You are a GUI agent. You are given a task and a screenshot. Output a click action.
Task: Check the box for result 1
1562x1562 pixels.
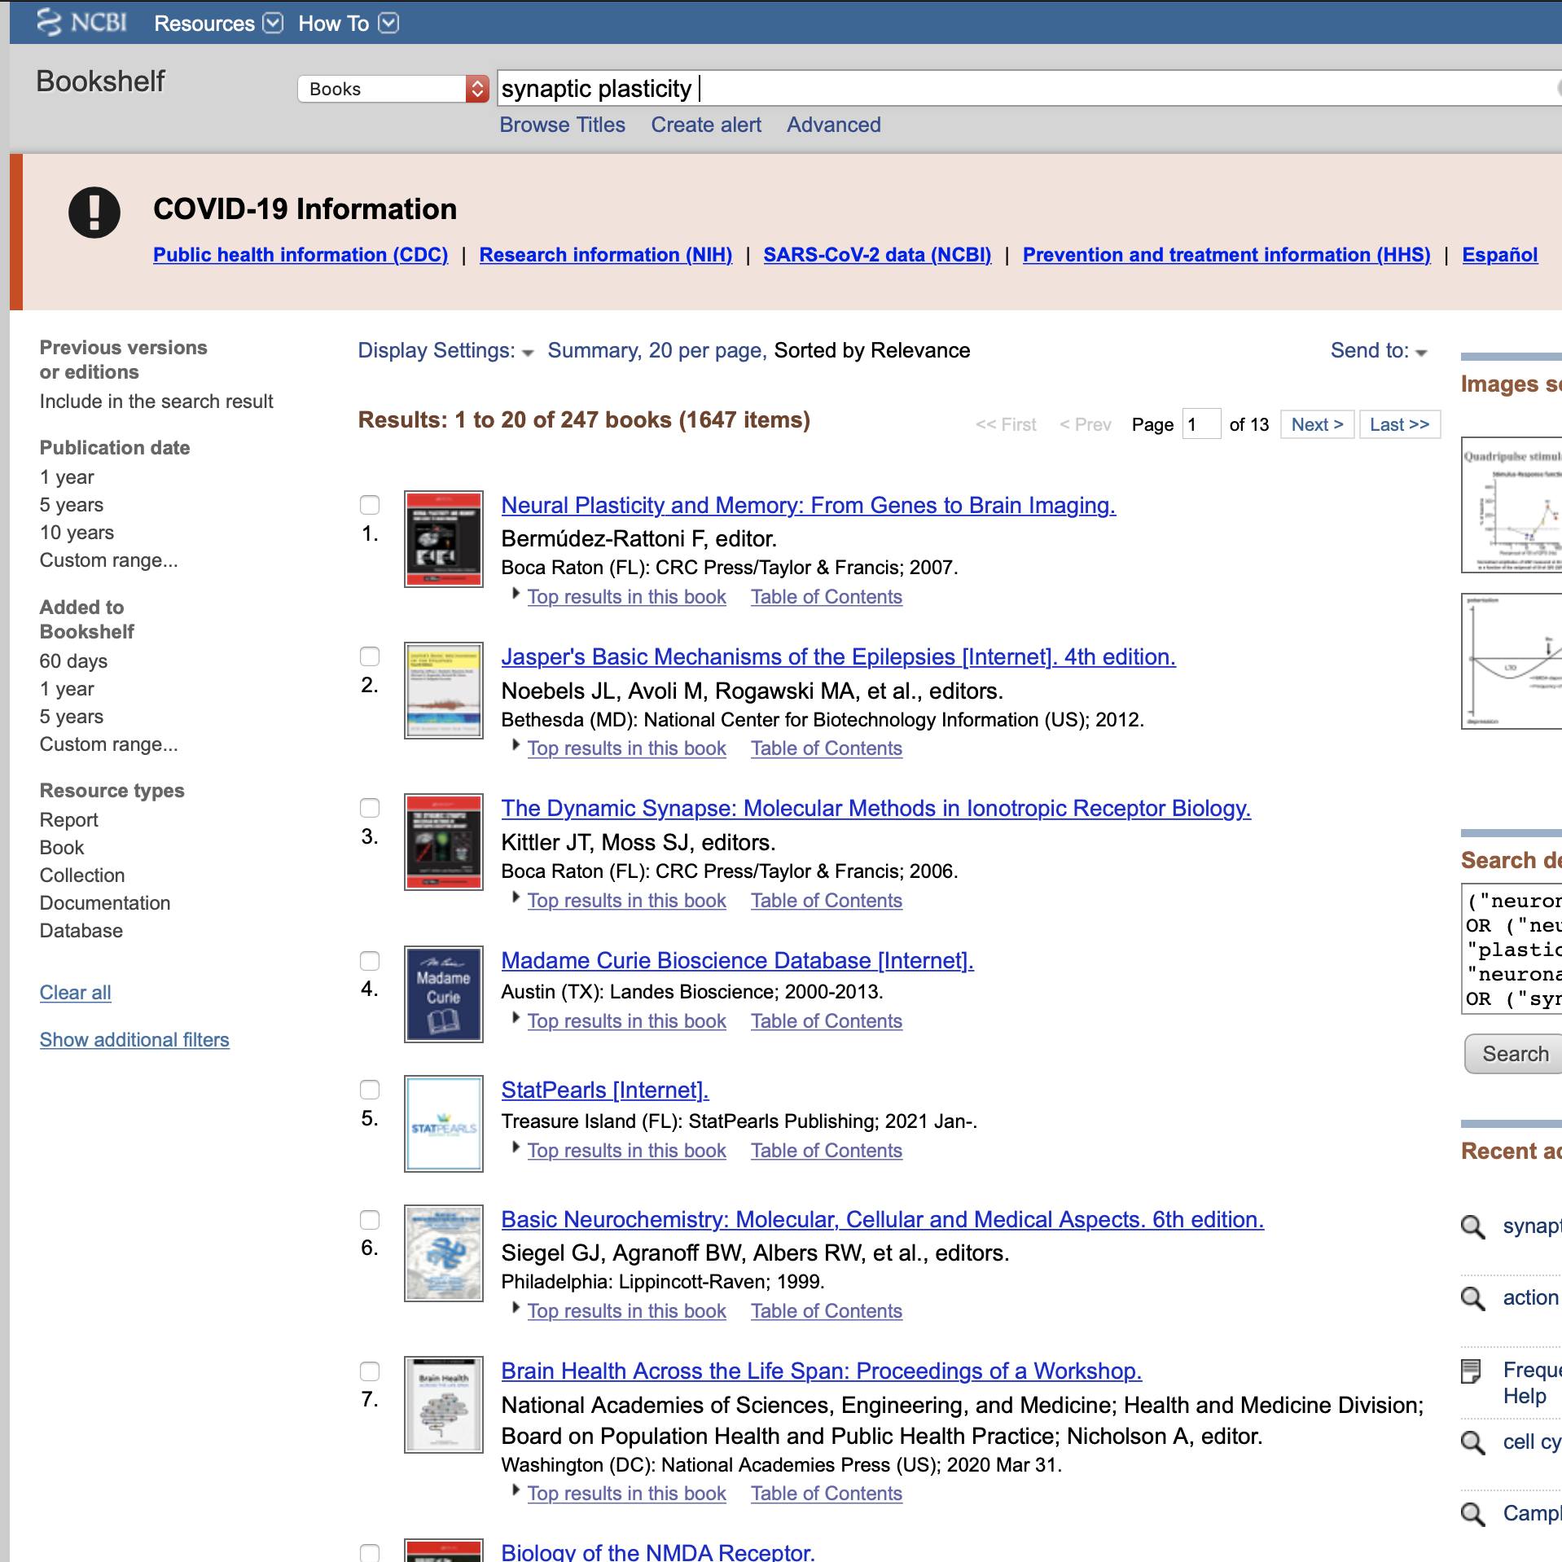pyautogui.click(x=370, y=505)
